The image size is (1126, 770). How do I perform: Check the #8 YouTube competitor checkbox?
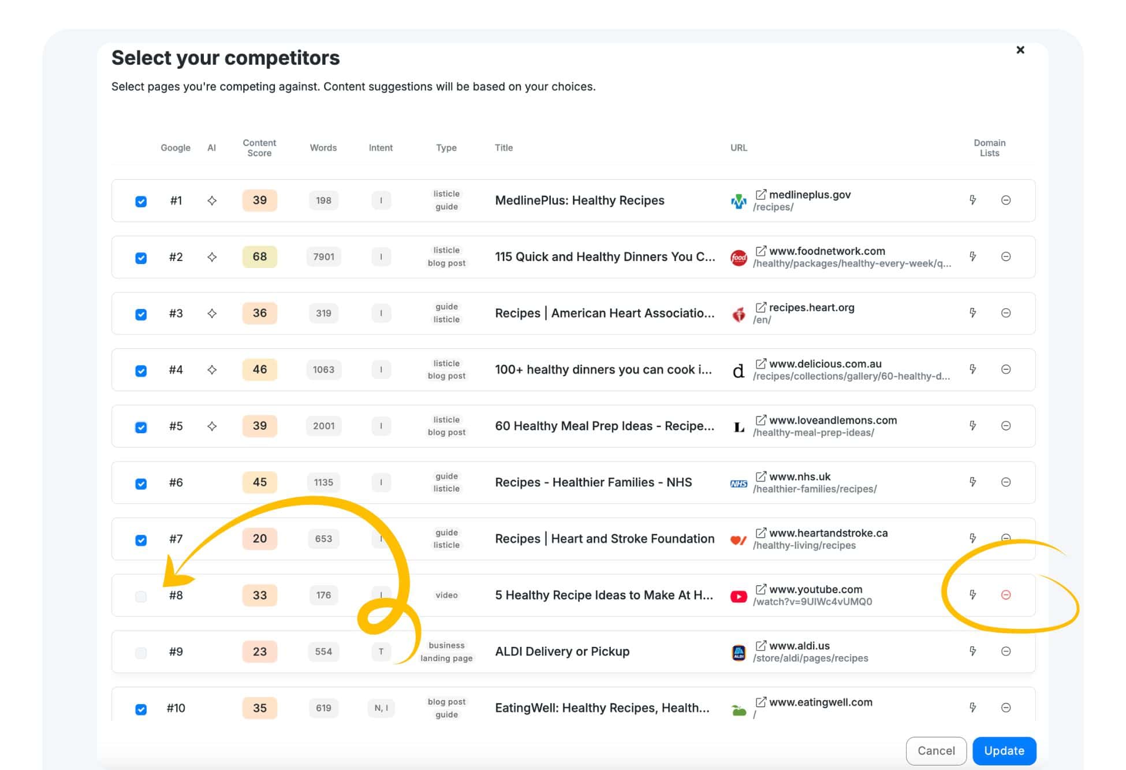pyautogui.click(x=141, y=596)
